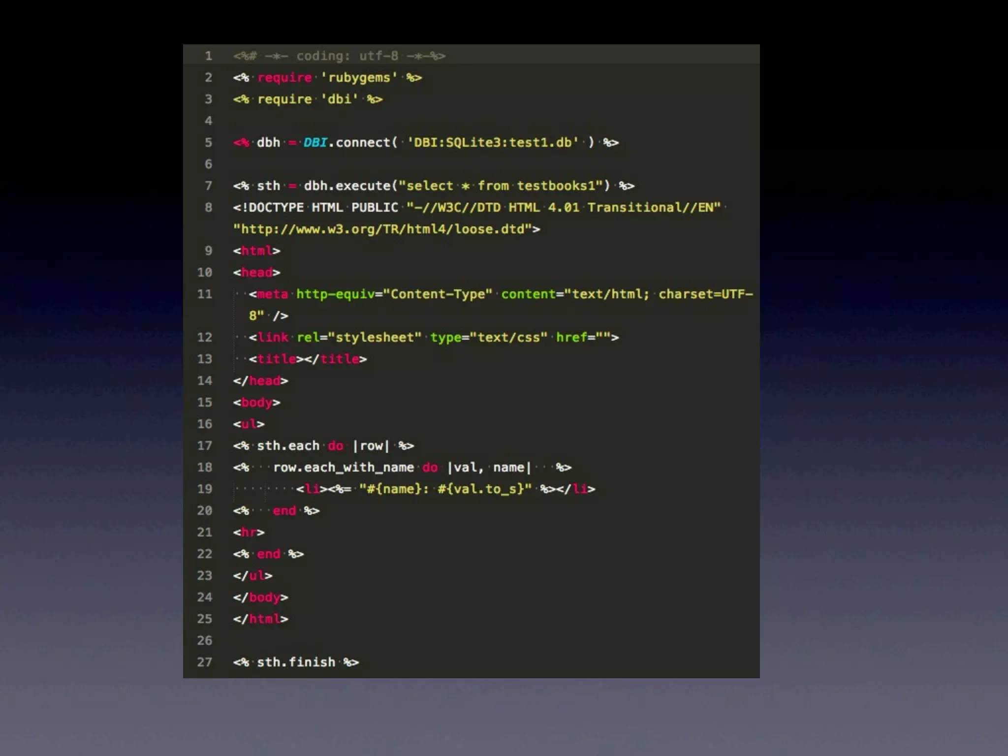Viewport: 1008px width, 756px height.
Task: Click the hr tag on line 21
Action: (x=249, y=533)
